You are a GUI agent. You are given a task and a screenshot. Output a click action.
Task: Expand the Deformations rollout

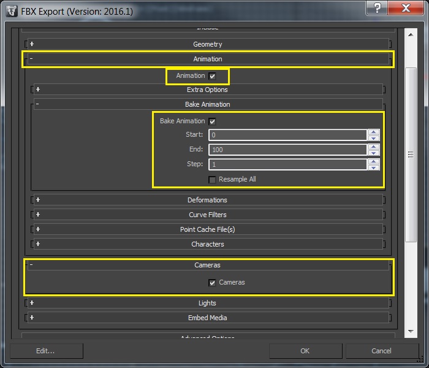[x=208, y=200]
